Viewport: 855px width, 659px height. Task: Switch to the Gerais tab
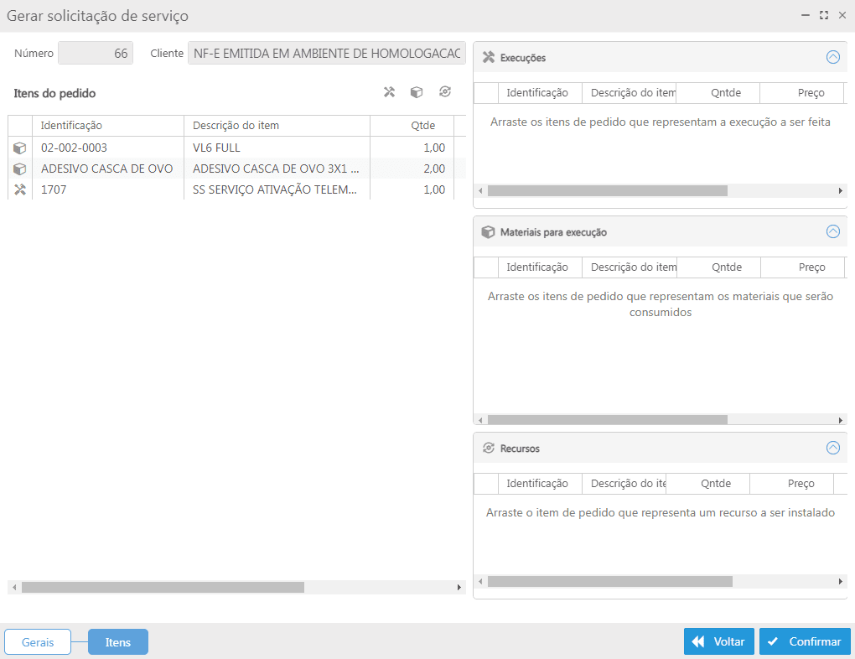(38, 642)
